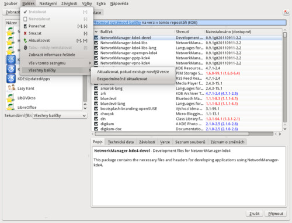Click the package list horizontal scrollbar
This screenshot has width=292, height=223.
[172, 134]
